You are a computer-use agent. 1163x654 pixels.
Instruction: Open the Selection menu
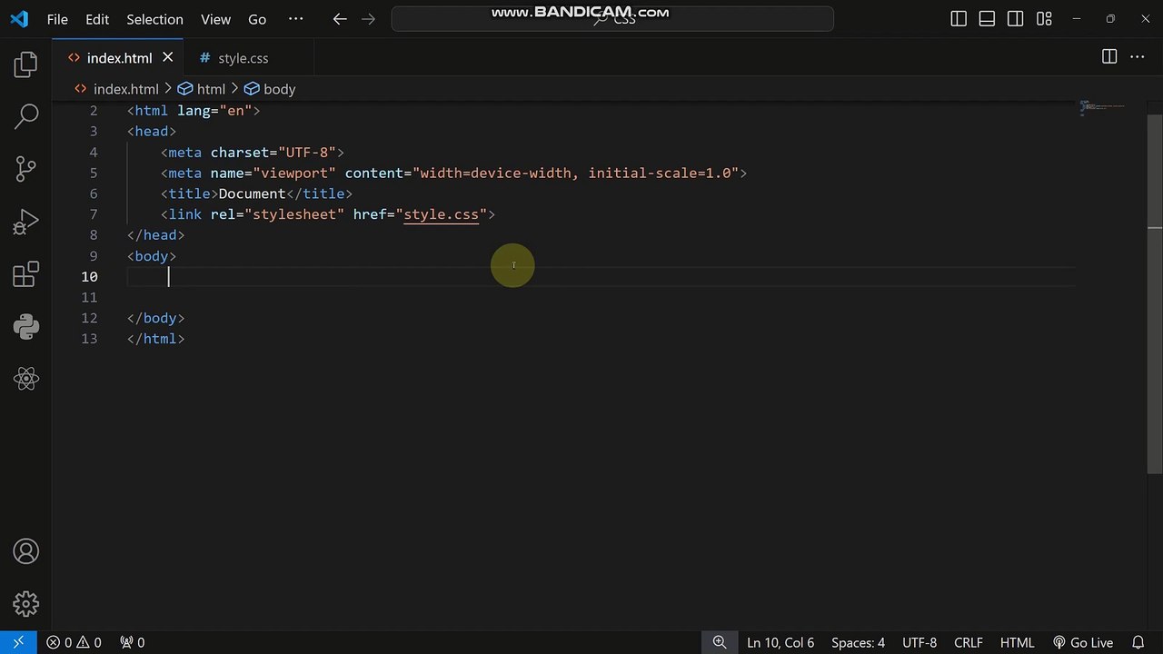pos(154,19)
